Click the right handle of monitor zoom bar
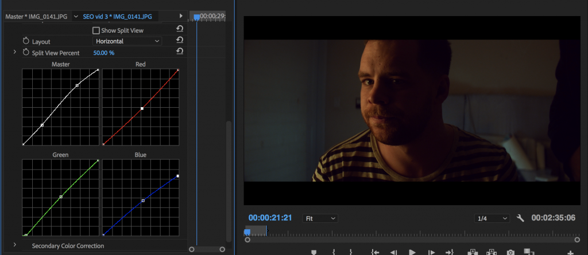 (578, 240)
